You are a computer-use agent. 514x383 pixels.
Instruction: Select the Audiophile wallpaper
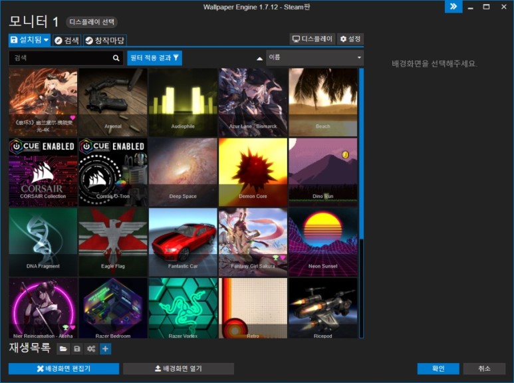pos(183,102)
